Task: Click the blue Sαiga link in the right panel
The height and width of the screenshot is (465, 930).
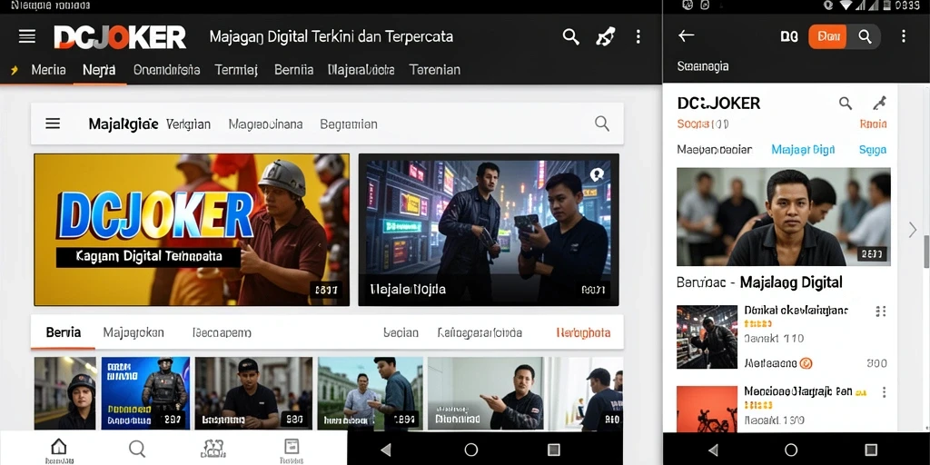Action: (x=873, y=150)
